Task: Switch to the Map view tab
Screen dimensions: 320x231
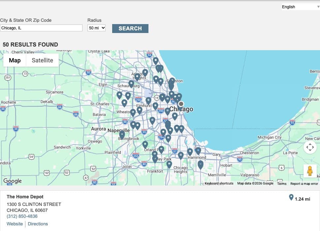Action: pyautogui.click(x=15, y=60)
